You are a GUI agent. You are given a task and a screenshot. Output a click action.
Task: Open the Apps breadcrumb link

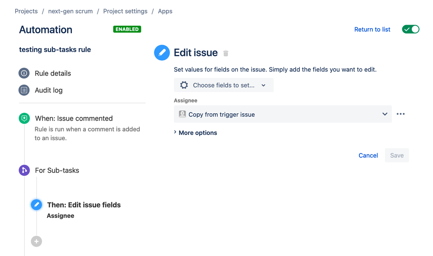(165, 11)
